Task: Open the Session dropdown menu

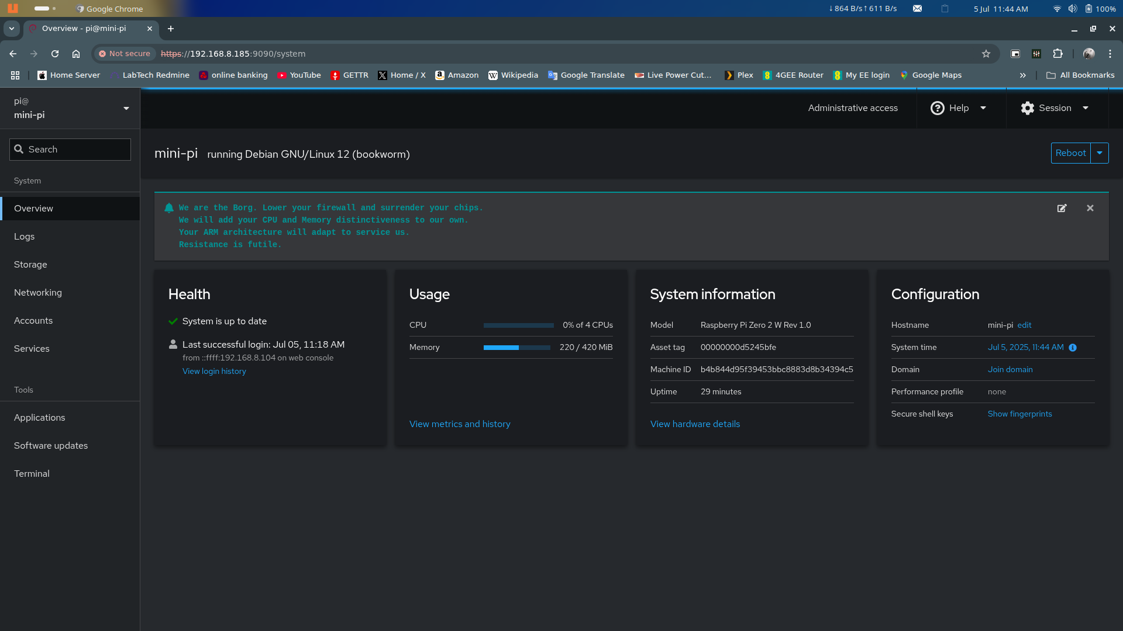Action: [1055, 108]
